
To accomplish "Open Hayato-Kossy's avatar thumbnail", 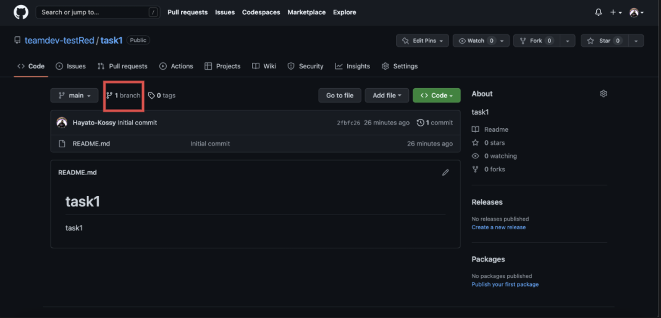I will pyautogui.click(x=62, y=122).
